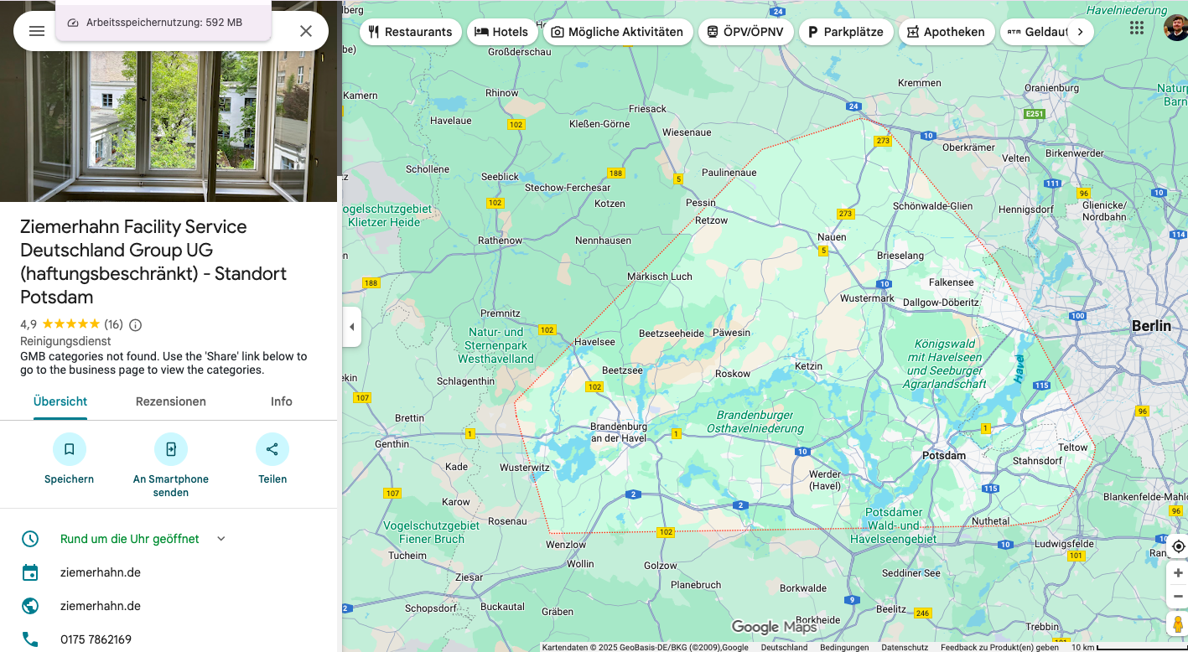1188x652 pixels.
Task: Open the Info tab
Action: point(282,401)
